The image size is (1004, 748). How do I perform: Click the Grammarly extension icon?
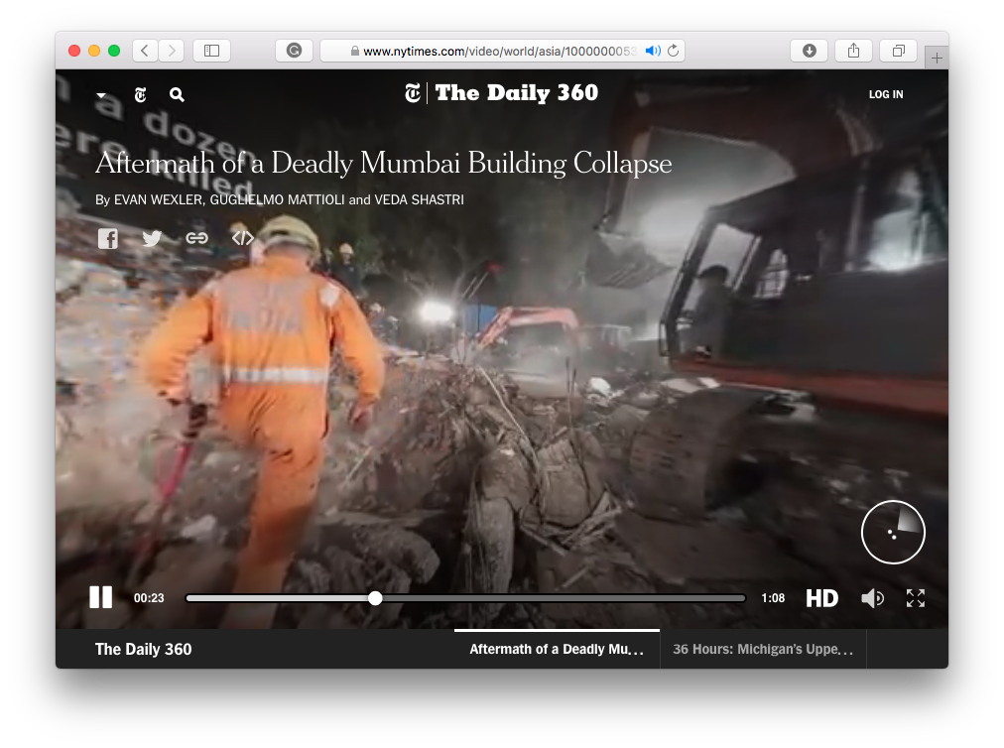pos(294,51)
